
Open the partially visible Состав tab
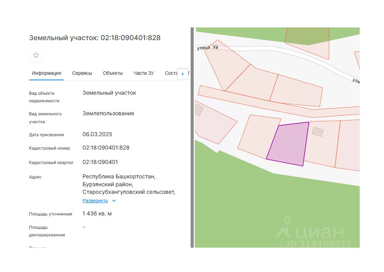click(x=171, y=73)
